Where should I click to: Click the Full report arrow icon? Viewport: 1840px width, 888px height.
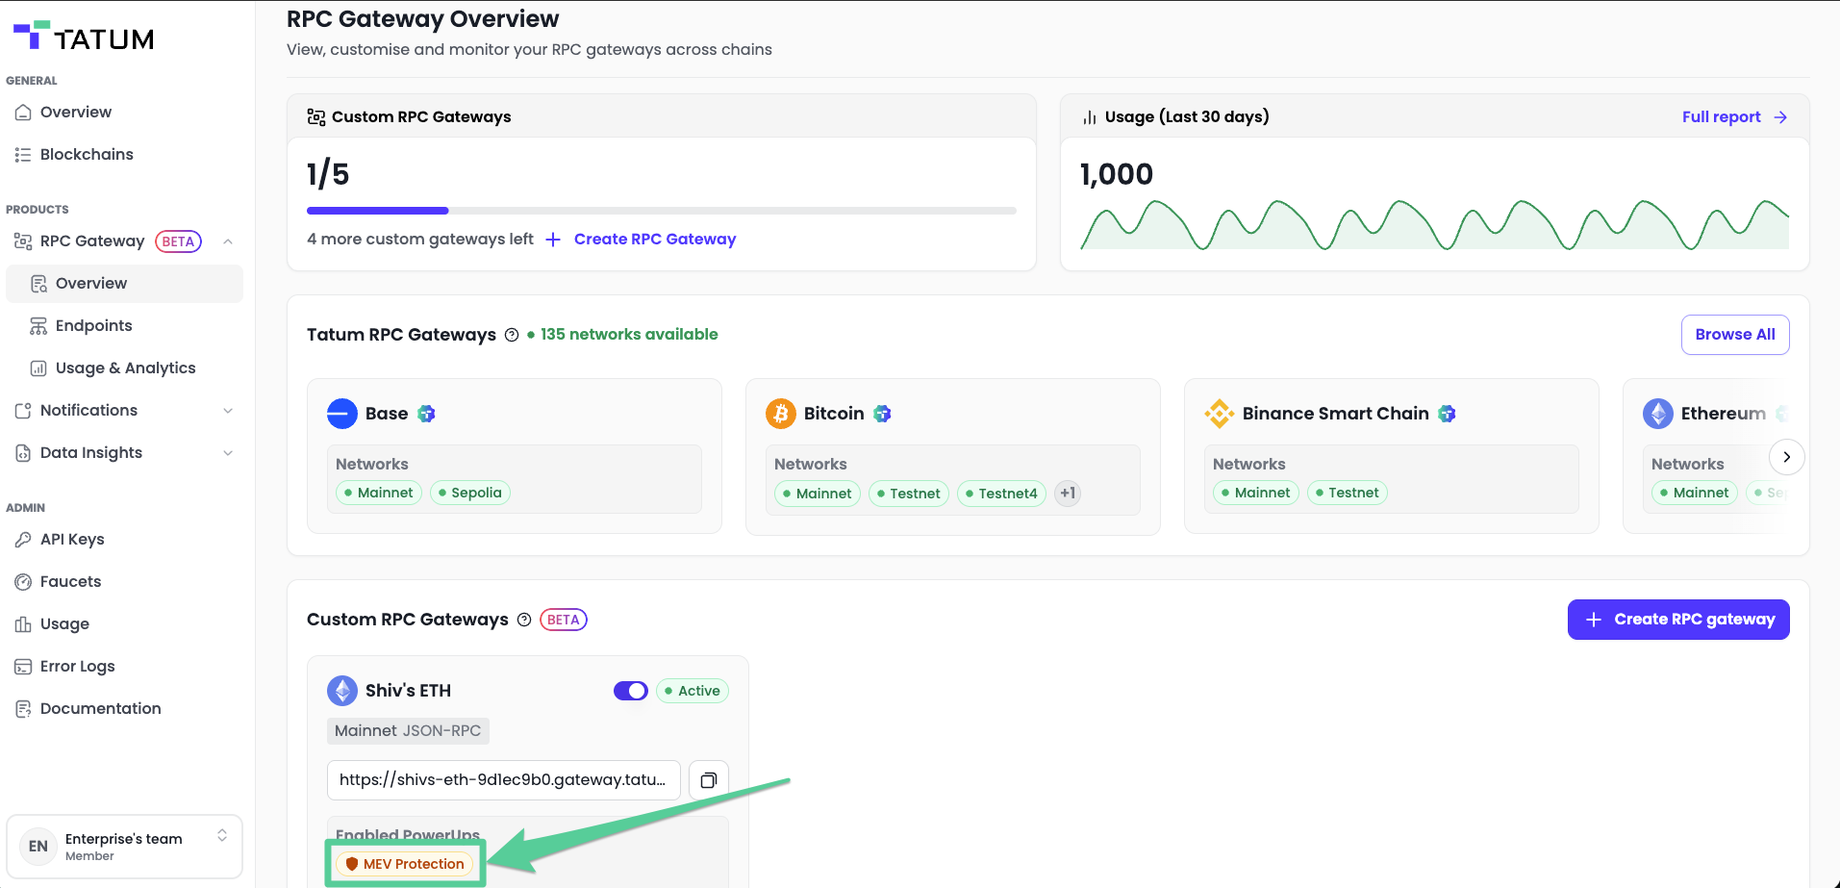pyautogui.click(x=1780, y=117)
